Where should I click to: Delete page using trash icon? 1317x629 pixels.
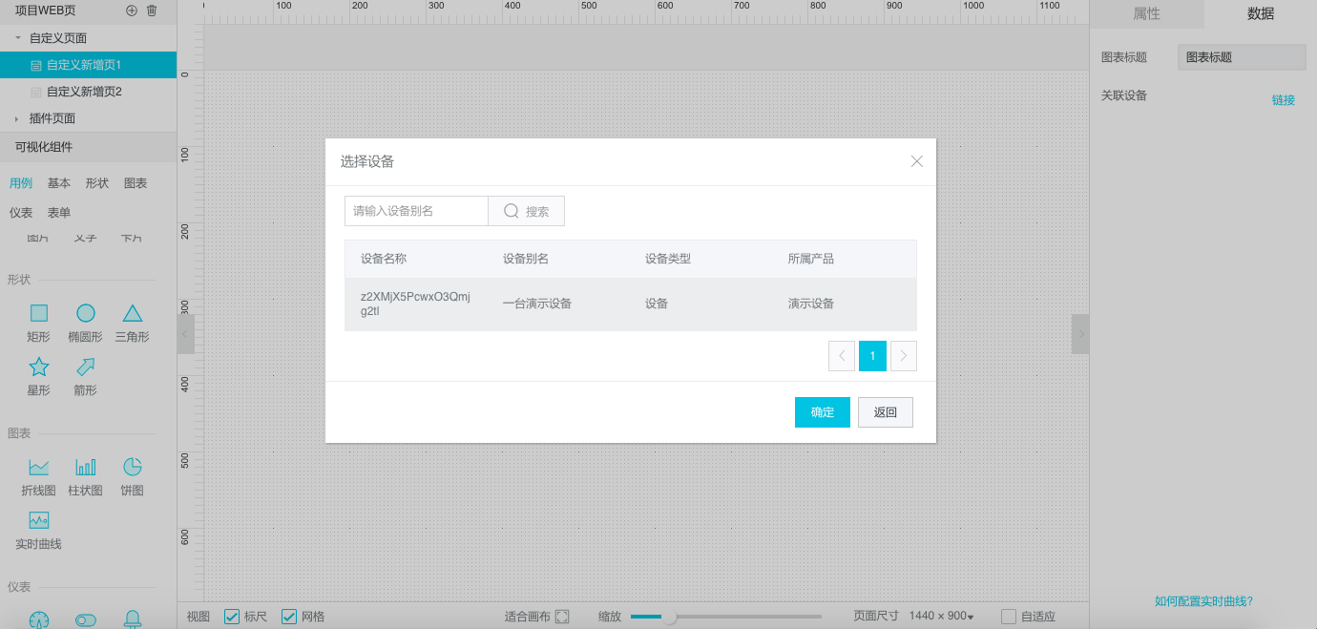click(x=152, y=10)
